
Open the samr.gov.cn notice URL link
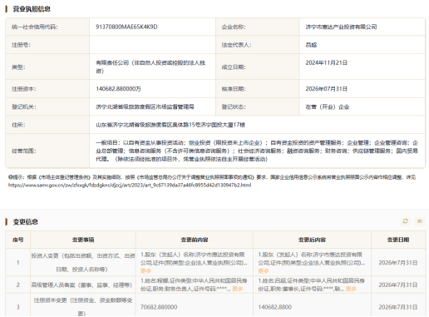tap(130, 185)
